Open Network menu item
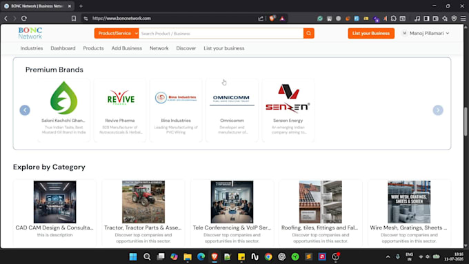 click(159, 48)
